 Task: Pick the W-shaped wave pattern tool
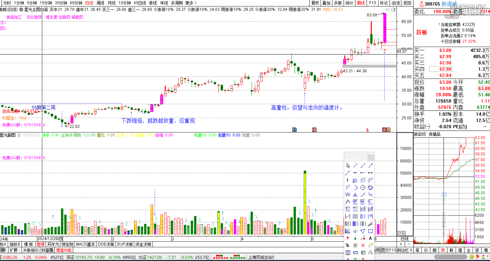pos(348,195)
